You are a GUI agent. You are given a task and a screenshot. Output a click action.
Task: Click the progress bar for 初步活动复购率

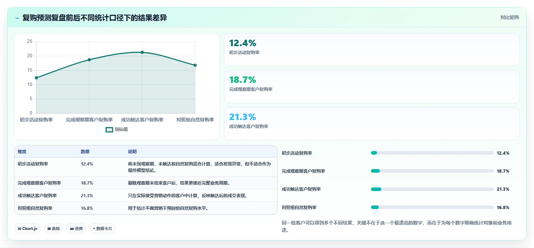click(x=432, y=153)
